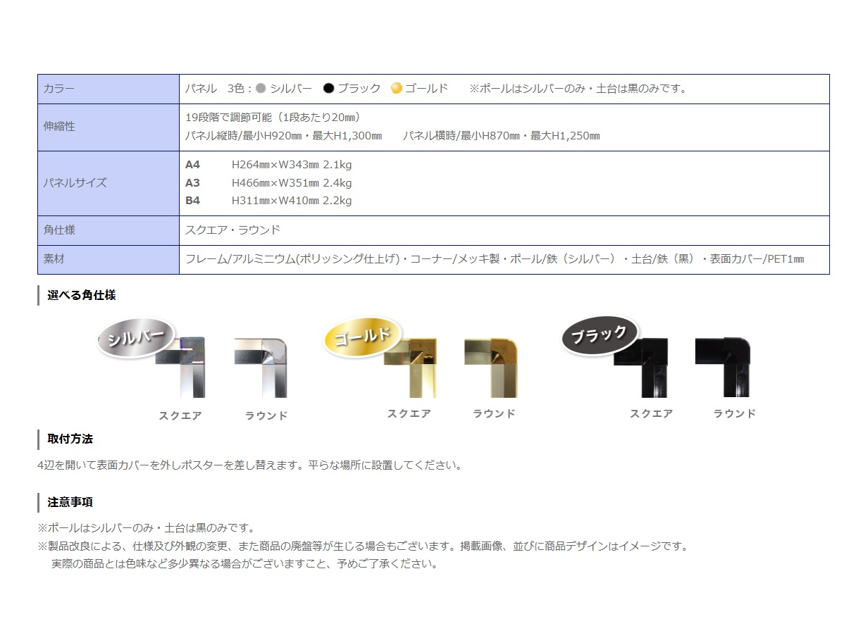Select the gold round corner image
Viewport: 851px width, 626px height.
pos(491,367)
